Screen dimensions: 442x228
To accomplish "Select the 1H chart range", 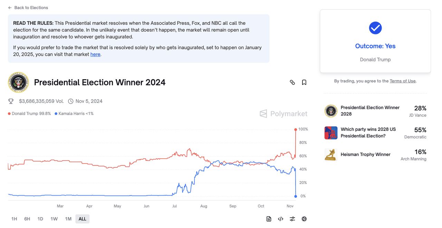I will [14, 219].
